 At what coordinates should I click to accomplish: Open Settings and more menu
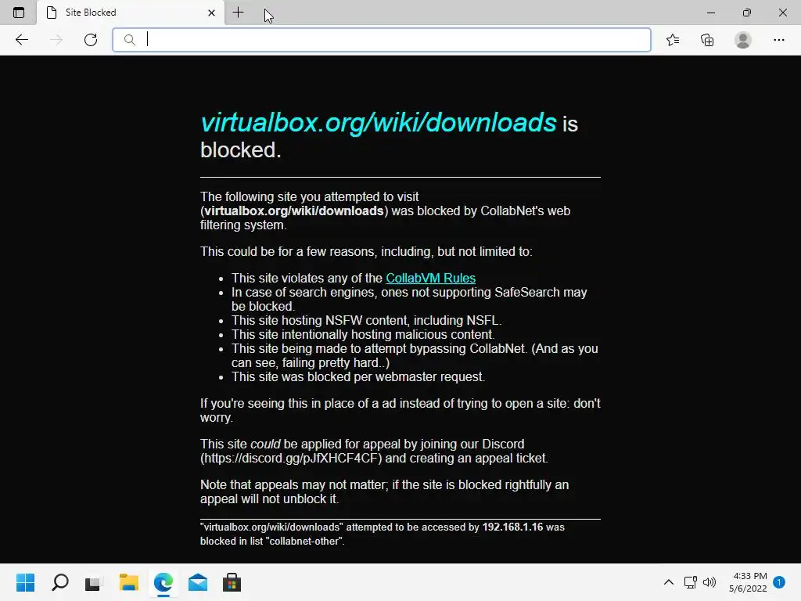tap(778, 40)
